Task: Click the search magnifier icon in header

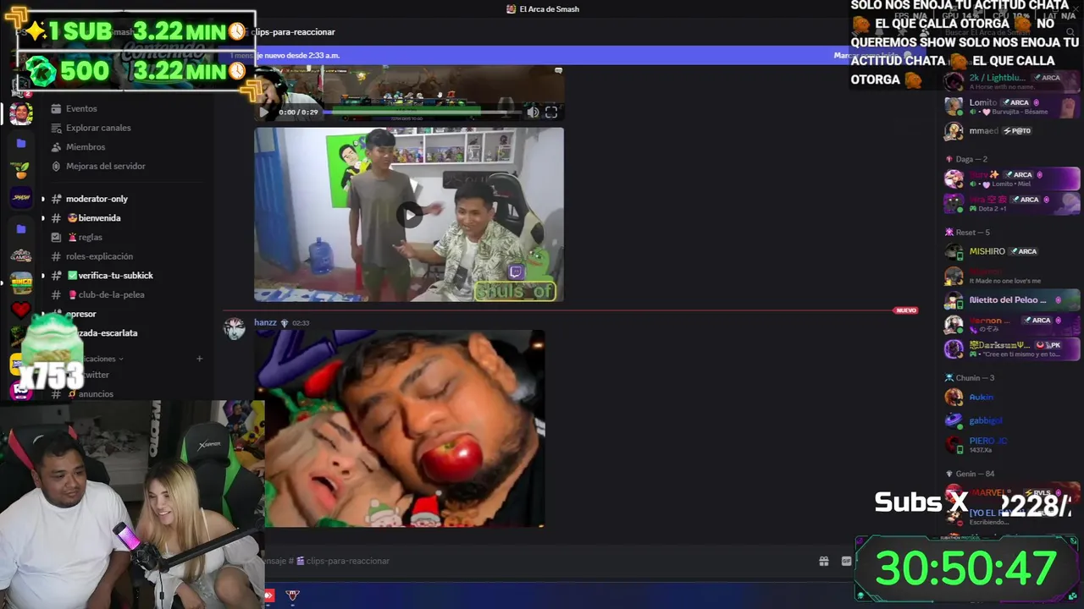Action: [1070, 32]
